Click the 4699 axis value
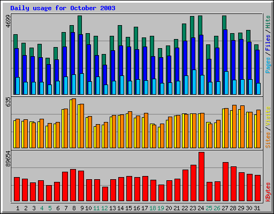 coord(8,21)
